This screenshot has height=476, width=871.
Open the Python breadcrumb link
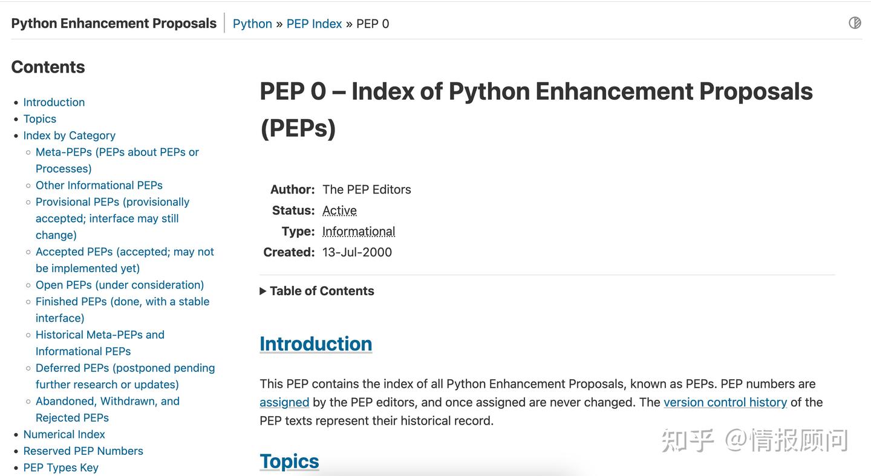point(252,24)
